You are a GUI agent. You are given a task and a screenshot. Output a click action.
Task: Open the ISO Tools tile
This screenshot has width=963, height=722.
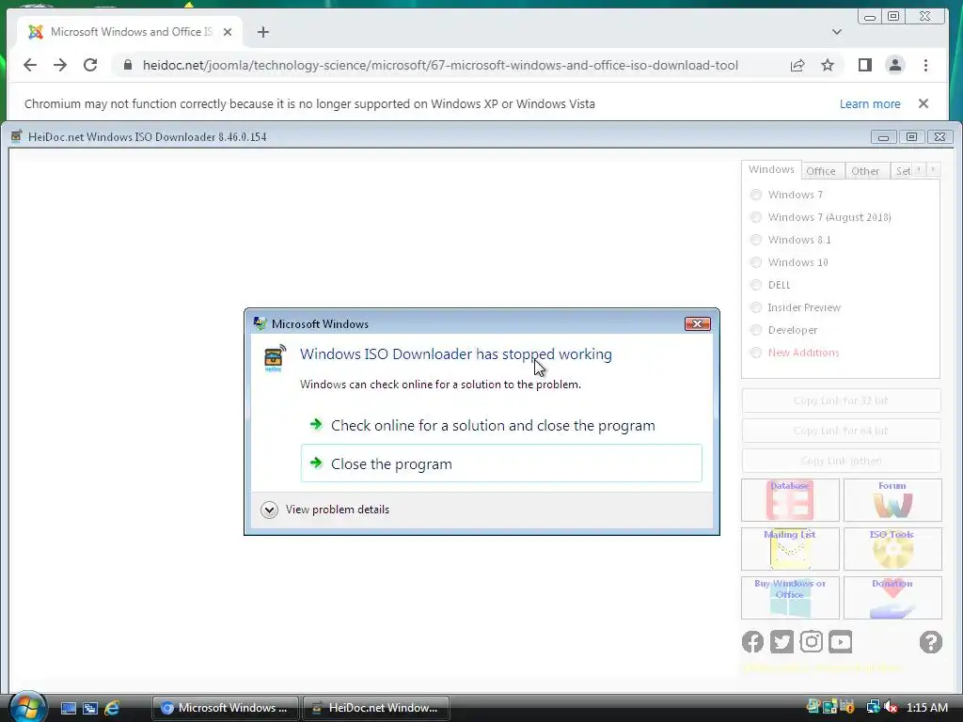point(892,549)
